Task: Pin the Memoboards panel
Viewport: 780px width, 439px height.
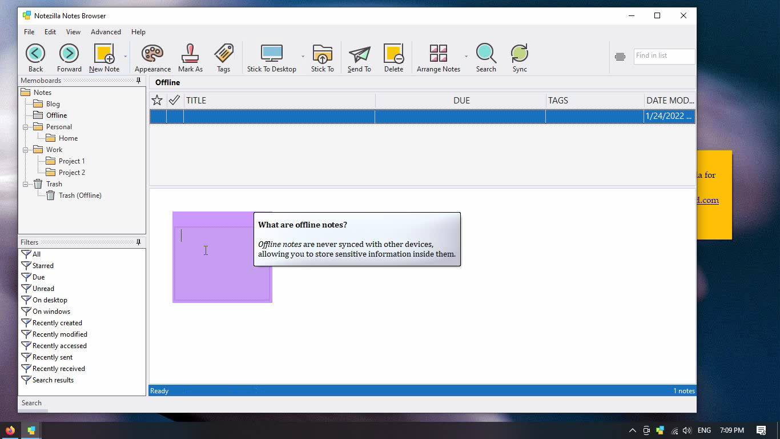Action: point(138,81)
